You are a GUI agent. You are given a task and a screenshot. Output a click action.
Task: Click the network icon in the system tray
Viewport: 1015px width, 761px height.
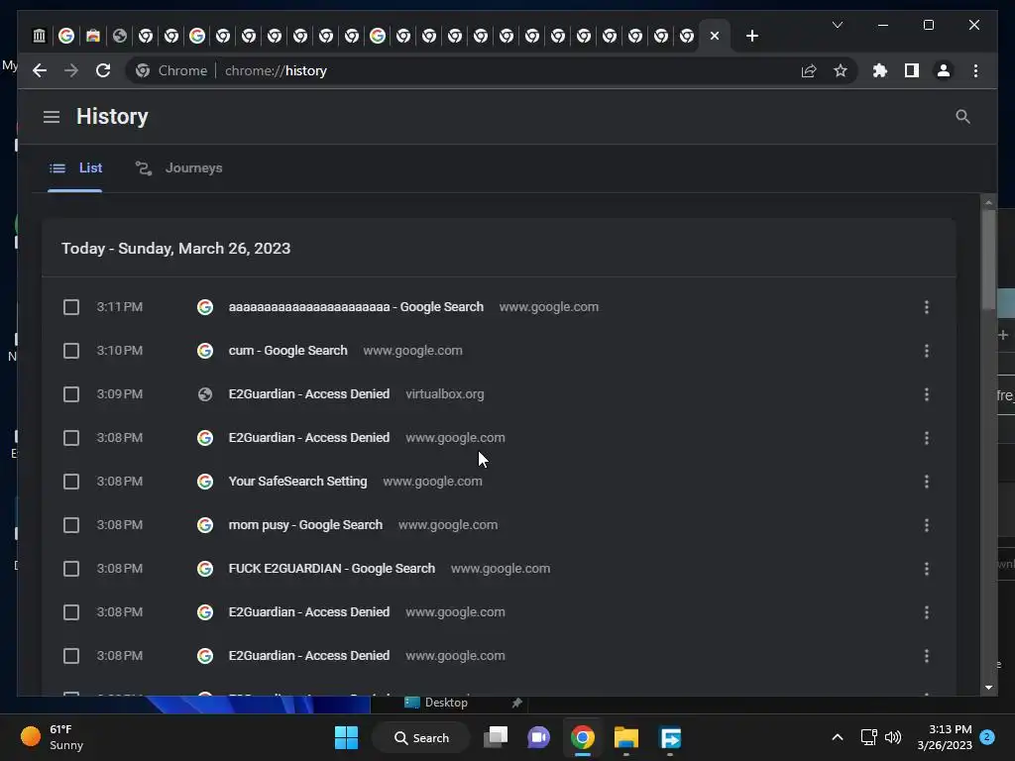[x=868, y=737]
